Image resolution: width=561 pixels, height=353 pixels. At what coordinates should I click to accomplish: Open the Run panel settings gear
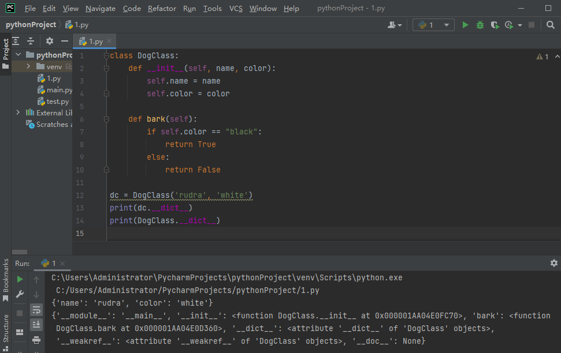pos(553,263)
